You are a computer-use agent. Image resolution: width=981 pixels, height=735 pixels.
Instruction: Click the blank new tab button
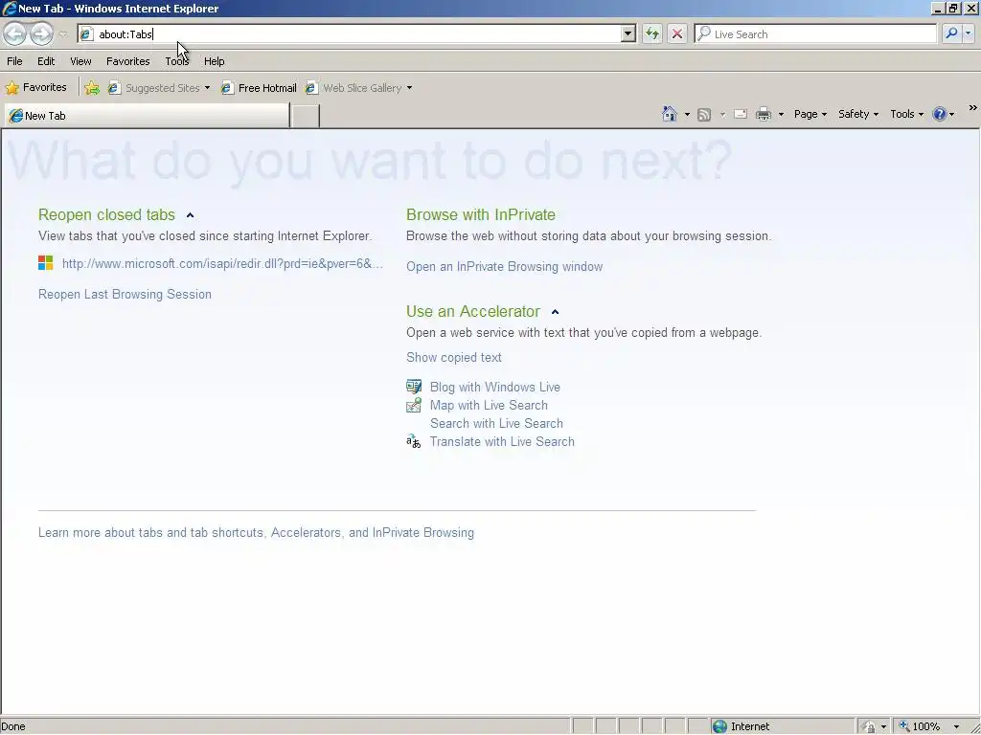pyautogui.click(x=306, y=116)
